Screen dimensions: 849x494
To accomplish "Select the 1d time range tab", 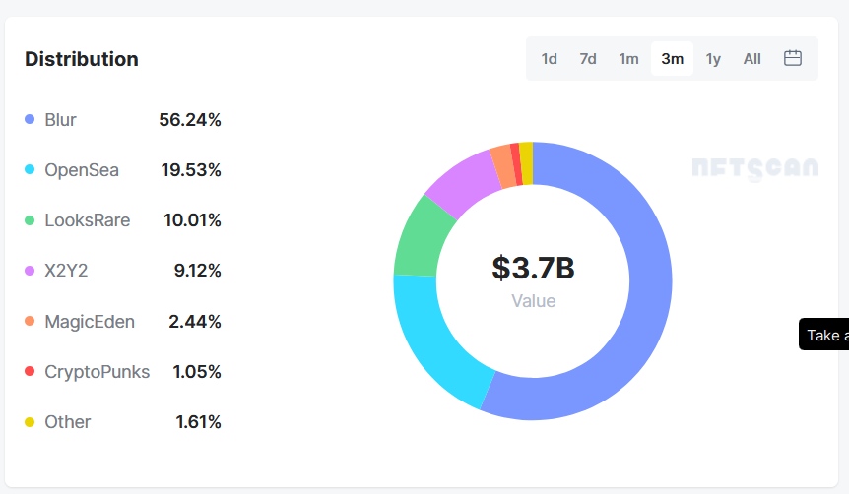I will pos(549,58).
